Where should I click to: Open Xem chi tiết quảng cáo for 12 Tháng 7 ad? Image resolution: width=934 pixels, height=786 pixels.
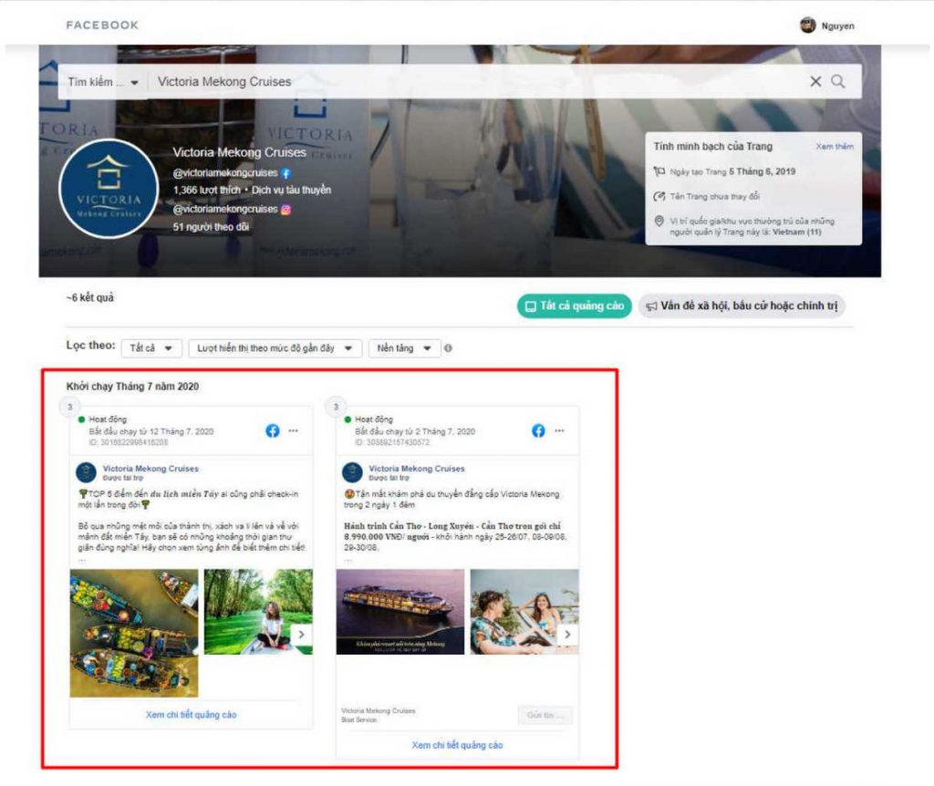(x=192, y=715)
